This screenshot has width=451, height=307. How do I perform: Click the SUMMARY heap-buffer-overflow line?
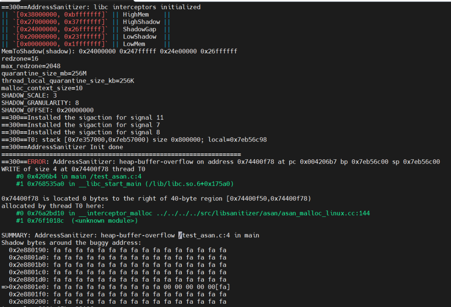click(x=130, y=235)
